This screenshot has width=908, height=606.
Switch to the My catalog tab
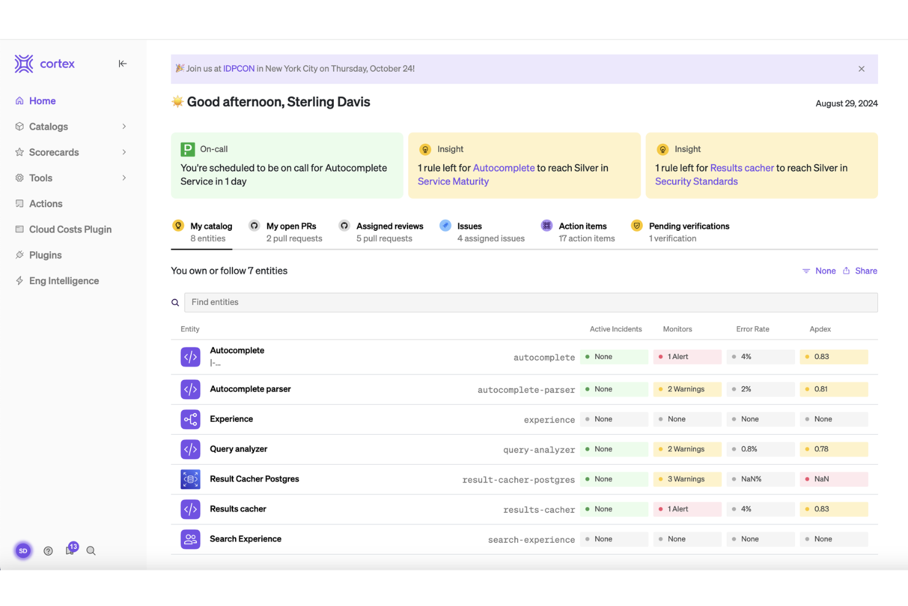tap(202, 232)
